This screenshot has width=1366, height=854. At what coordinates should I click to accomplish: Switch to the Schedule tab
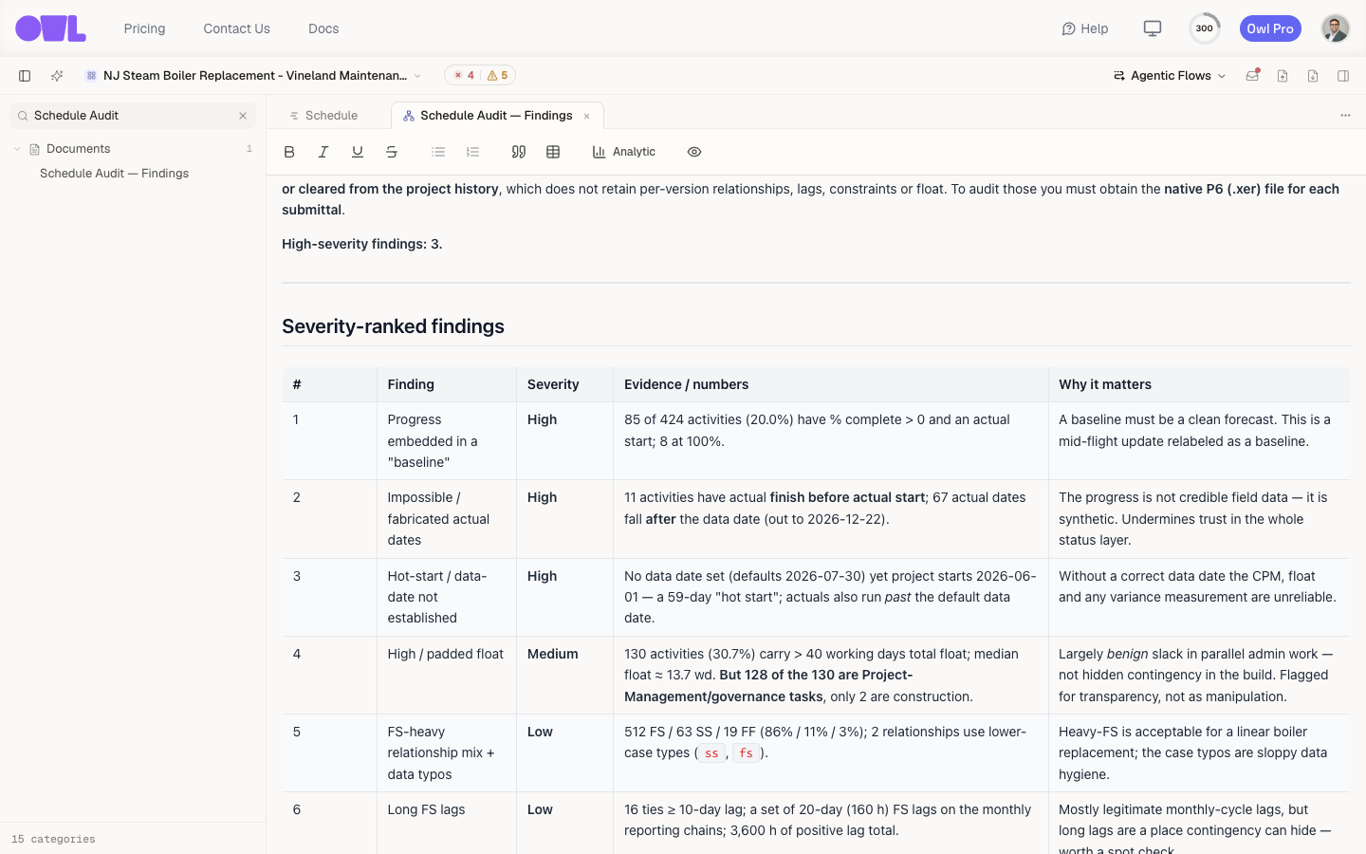pos(324,116)
